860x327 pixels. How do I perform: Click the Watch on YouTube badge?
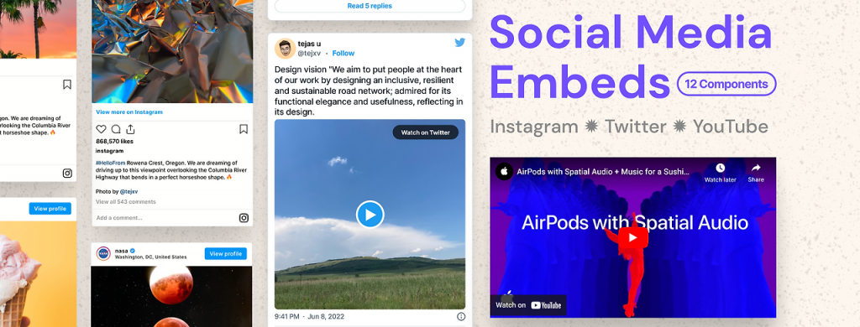[528, 305]
